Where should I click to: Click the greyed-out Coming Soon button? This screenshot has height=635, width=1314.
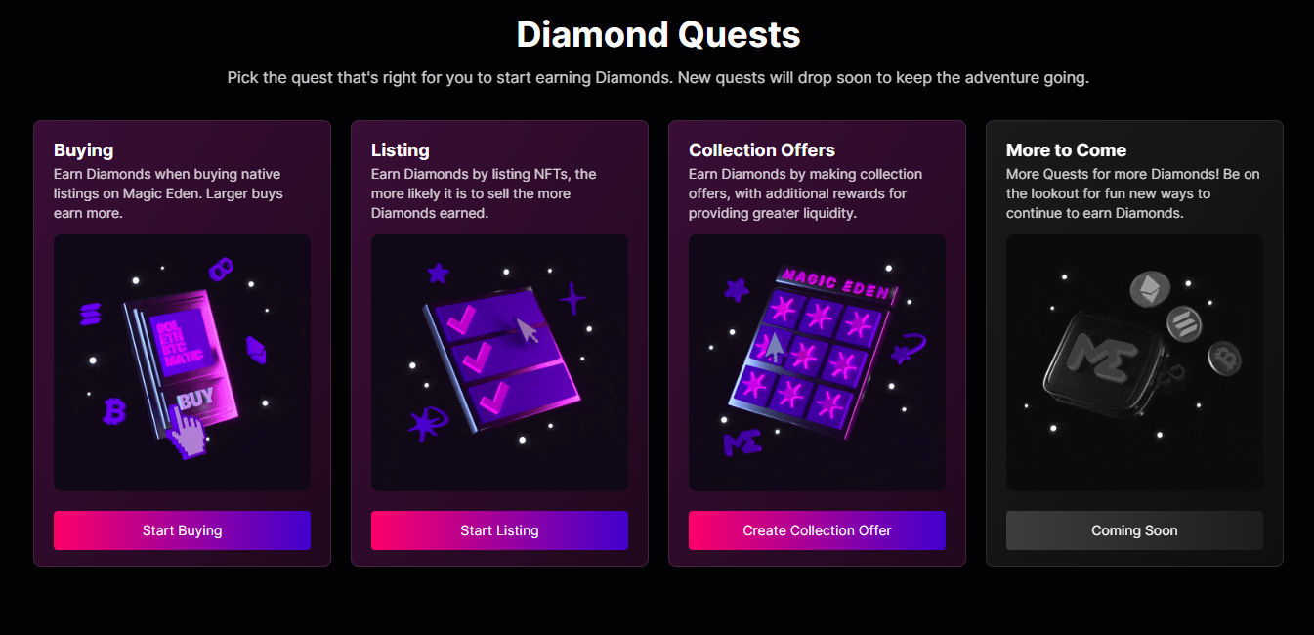coord(1134,530)
